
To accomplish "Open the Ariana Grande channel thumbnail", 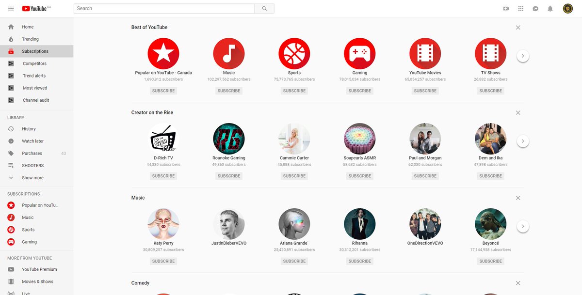I will [294, 224].
